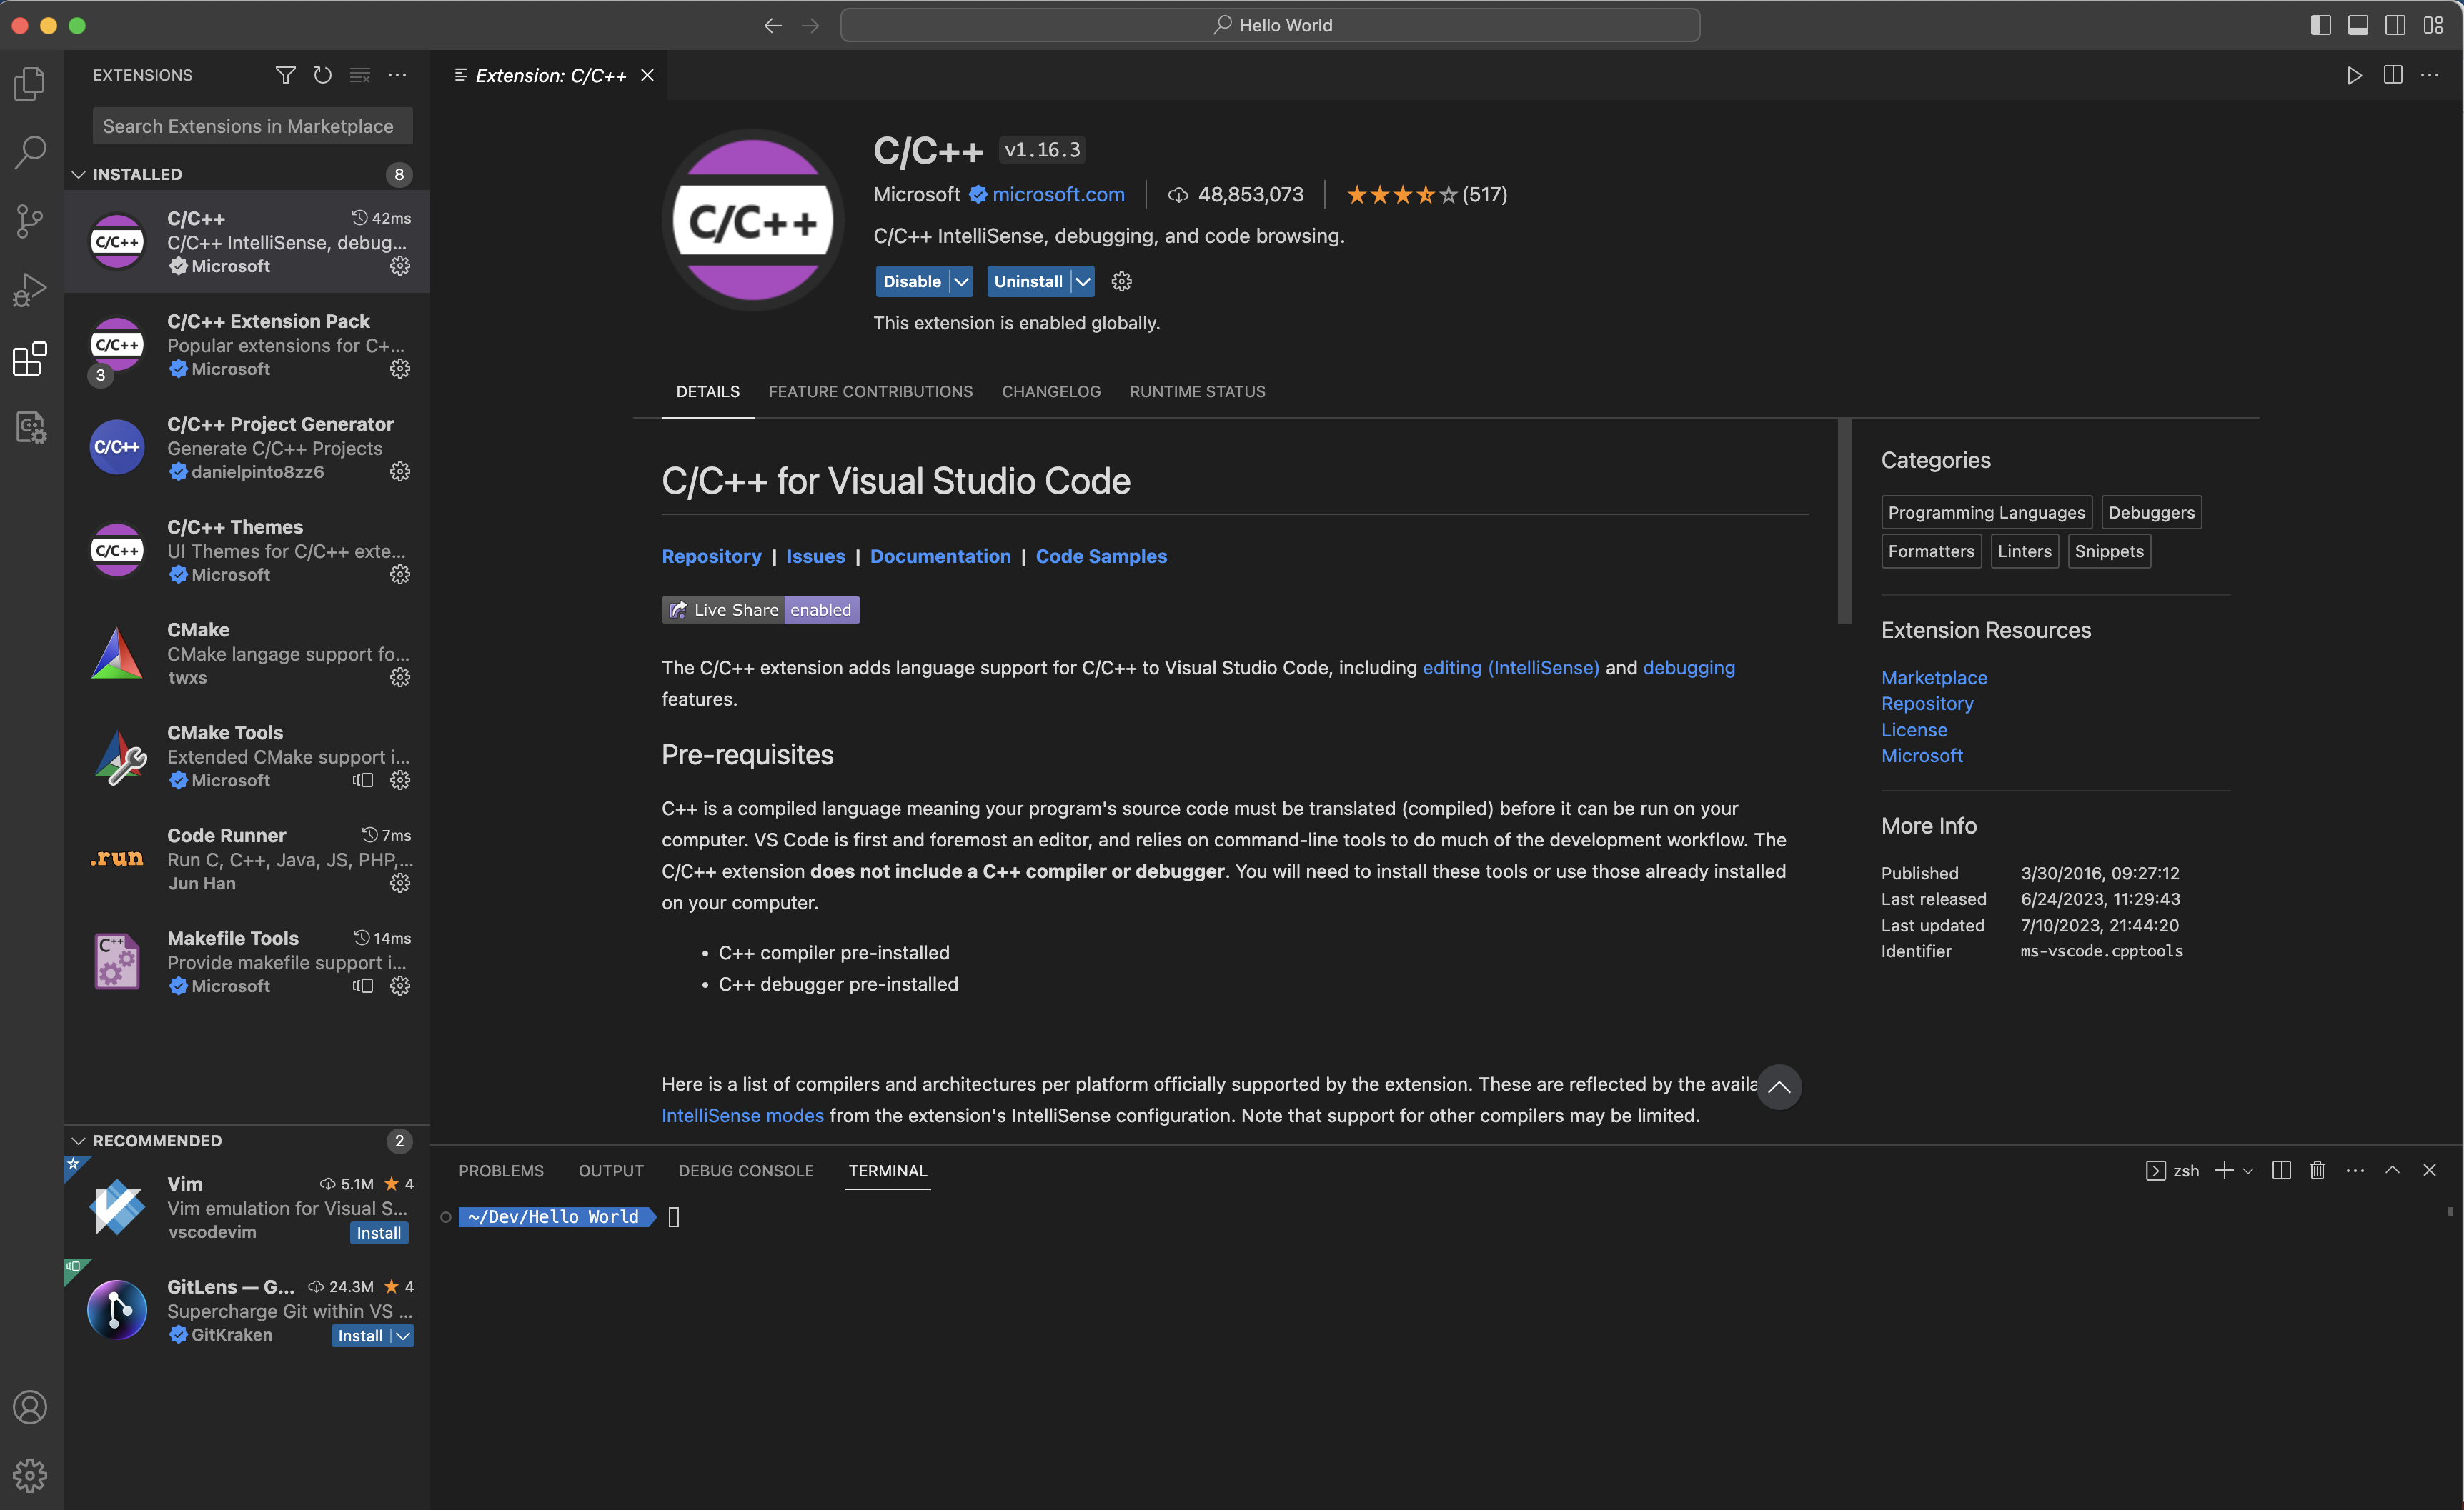The width and height of the screenshot is (2464, 1510).
Task: Open the Documentation link
Action: 940,556
